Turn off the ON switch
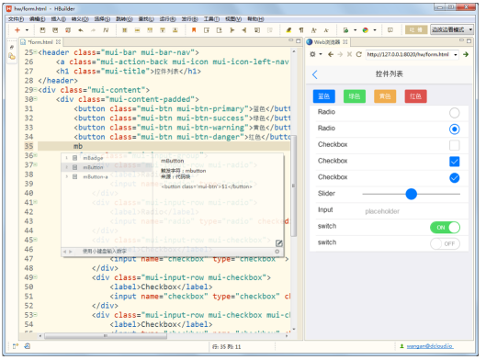 (x=445, y=227)
